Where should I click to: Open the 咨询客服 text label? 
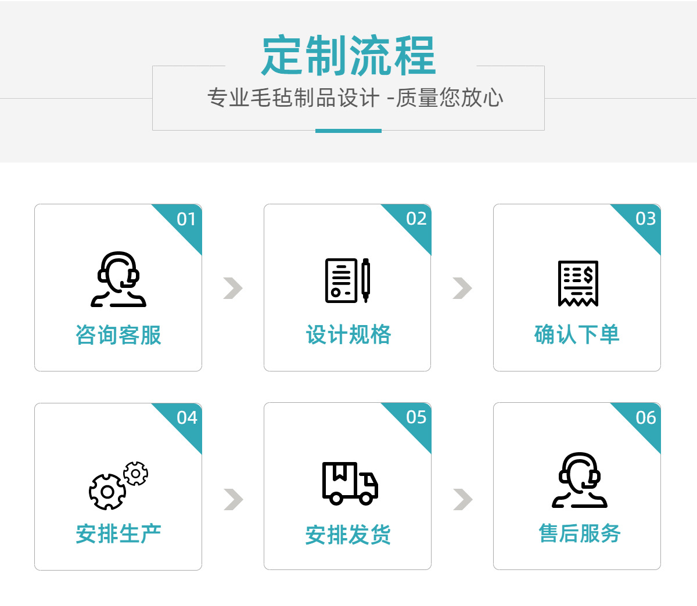[x=118, y=335]
